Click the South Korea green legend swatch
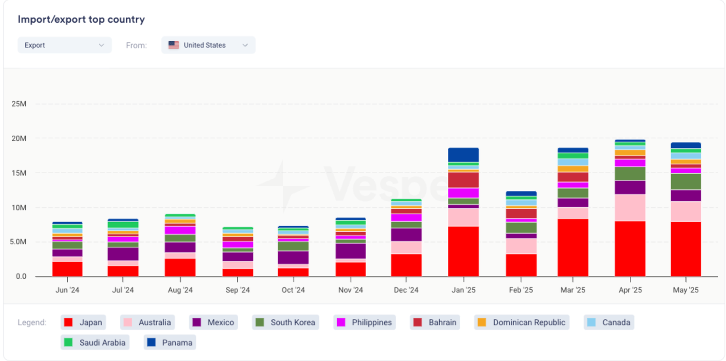Screen dimensions: 726x361 pyautogui.click(x=260, y=322)
